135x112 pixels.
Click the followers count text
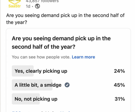tap(42, 1)
